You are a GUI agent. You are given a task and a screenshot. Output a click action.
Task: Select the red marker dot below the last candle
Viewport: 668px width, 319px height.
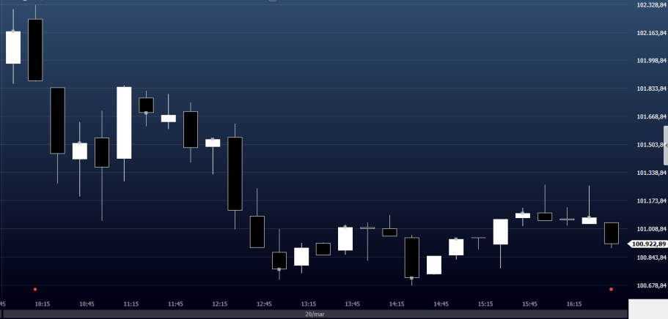coord(611,289)
